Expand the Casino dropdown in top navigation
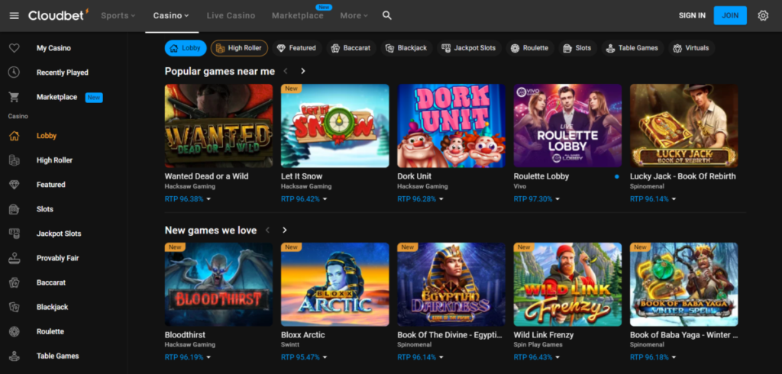Screen dimensions: 782x374 [x=171, y=15]
